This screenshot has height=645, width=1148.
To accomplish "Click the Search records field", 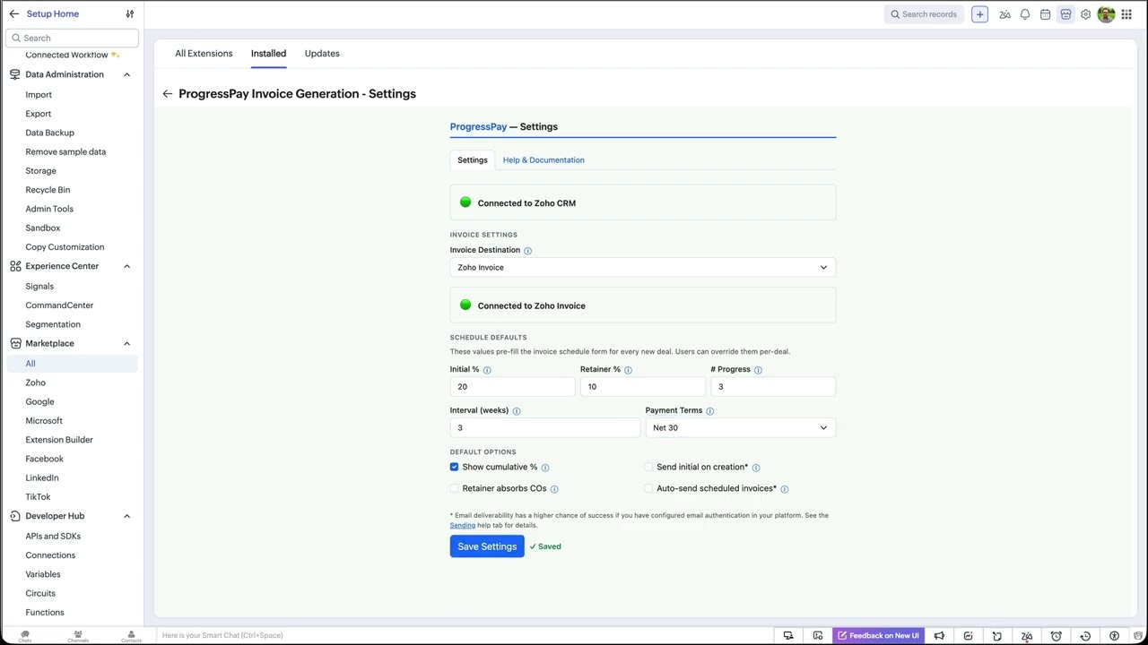I will 924,14.
